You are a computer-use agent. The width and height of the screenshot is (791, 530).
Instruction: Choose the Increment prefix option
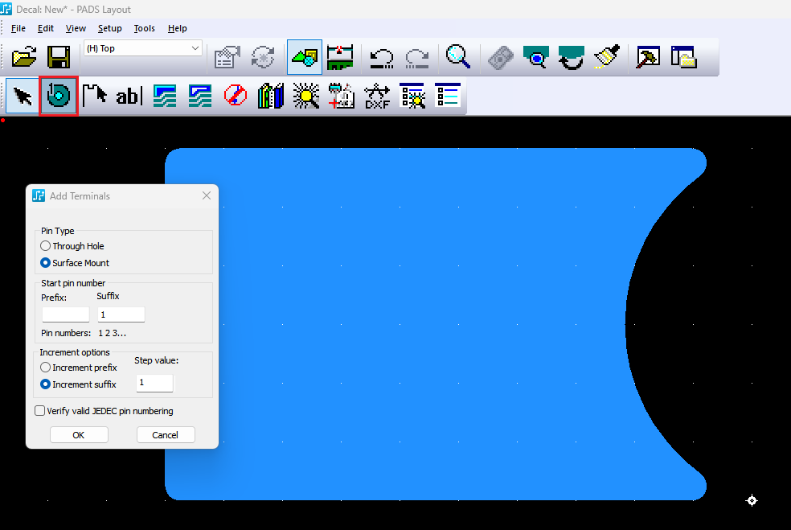(x=46, y=368)
